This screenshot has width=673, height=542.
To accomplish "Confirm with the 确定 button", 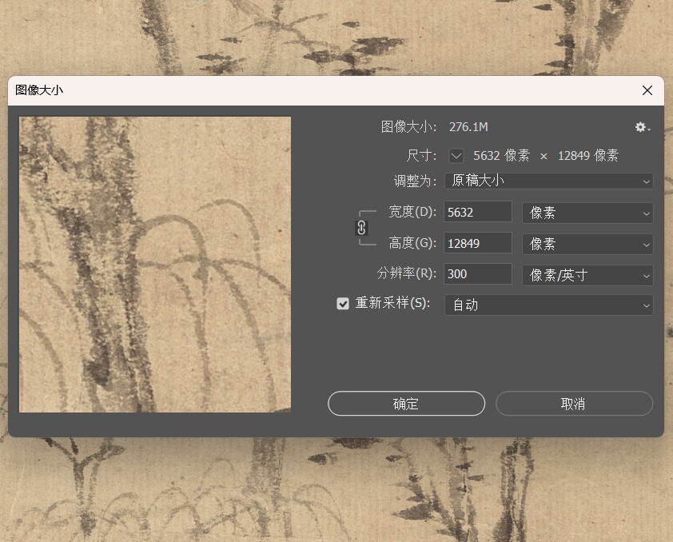I will pos(406,404).
